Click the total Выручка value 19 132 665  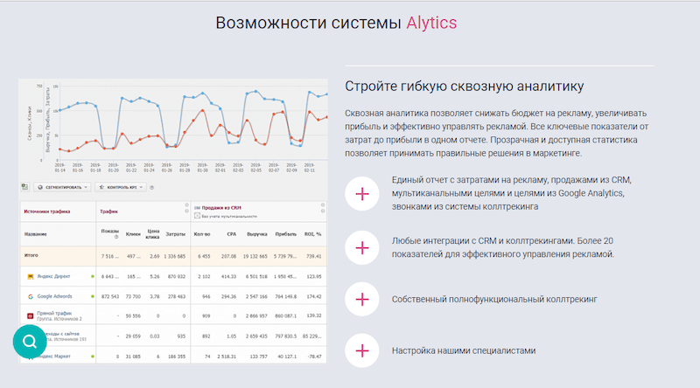click(x=255, y=256)
